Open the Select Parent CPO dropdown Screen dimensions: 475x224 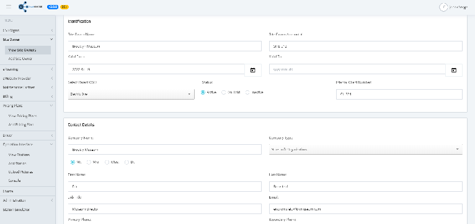131,94
